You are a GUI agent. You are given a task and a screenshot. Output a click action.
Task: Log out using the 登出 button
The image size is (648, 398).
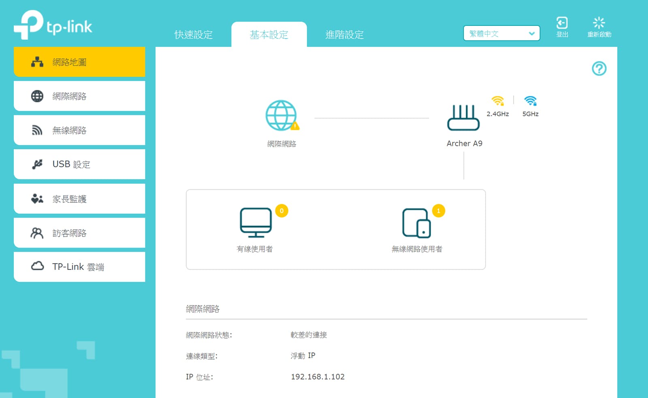[x=562, y=26]
